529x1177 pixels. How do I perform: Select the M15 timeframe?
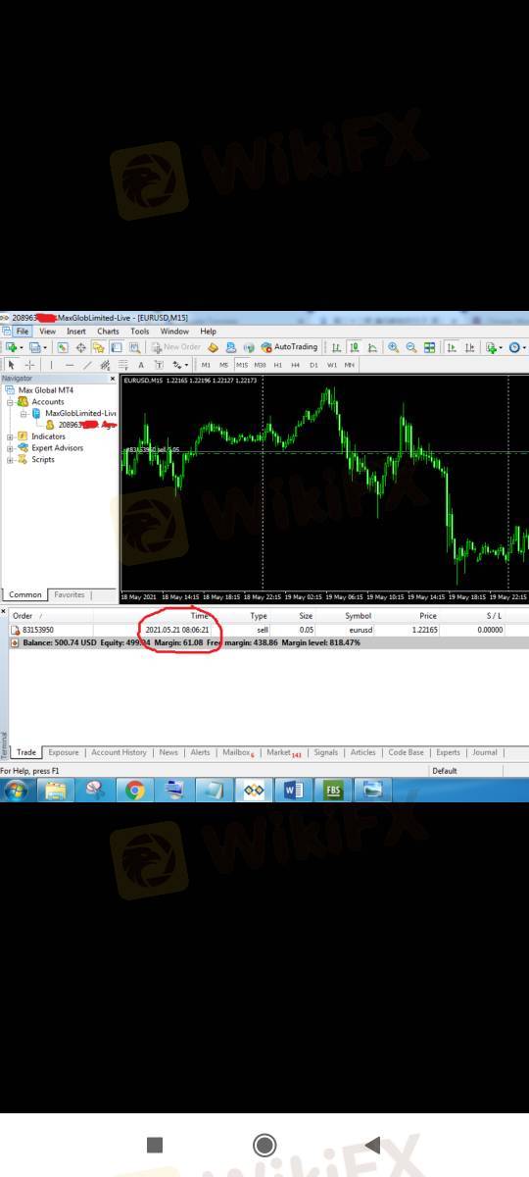242,365
